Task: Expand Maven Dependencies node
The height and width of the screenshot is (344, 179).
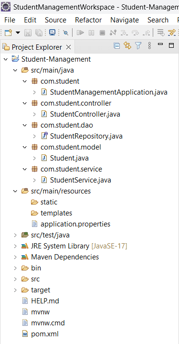Action: point(15,257)
